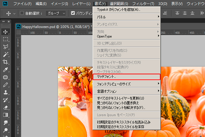Choose 見つからないフォントを解決する(F)...

click(x=126, y=108)
